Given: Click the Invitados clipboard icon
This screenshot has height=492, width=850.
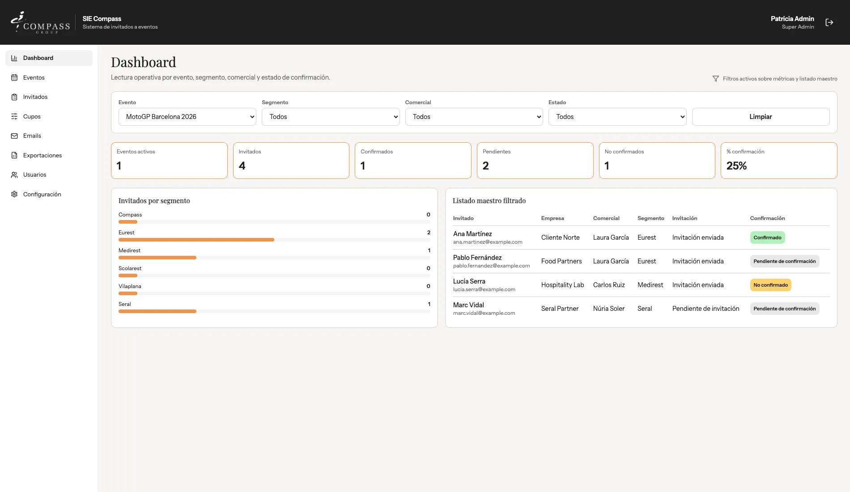Looking at the screenshot, I should point(14,97).
